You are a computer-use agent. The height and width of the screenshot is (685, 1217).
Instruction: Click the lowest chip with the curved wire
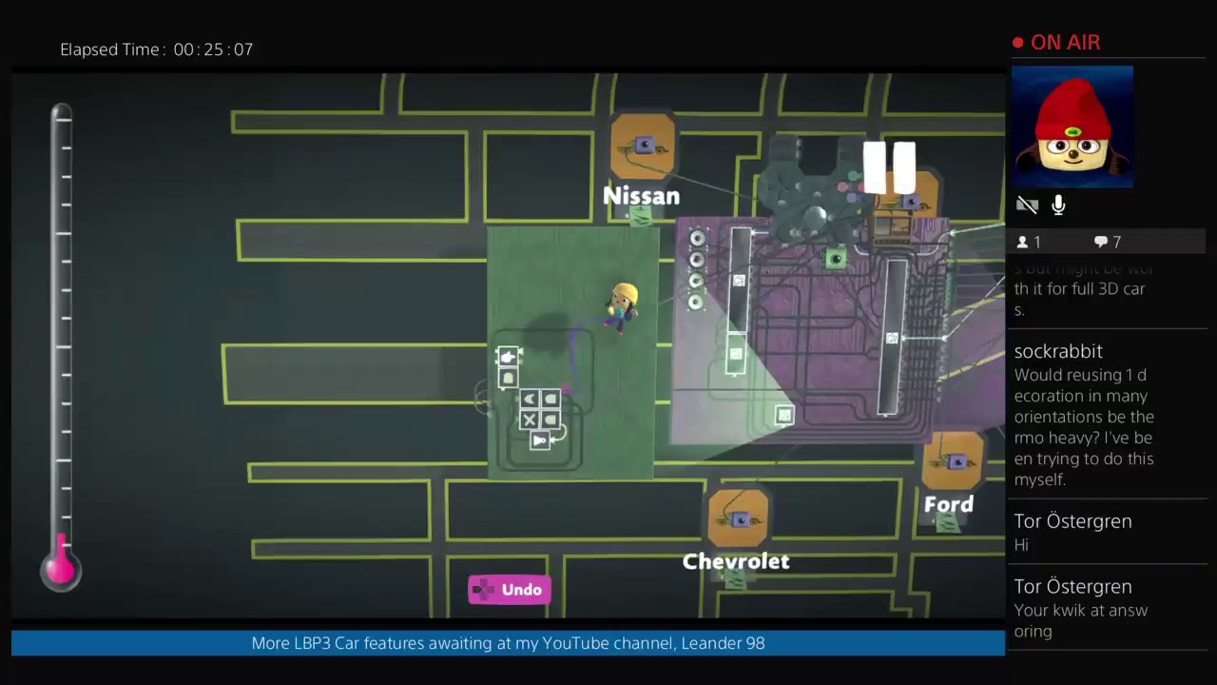point(540,440)
